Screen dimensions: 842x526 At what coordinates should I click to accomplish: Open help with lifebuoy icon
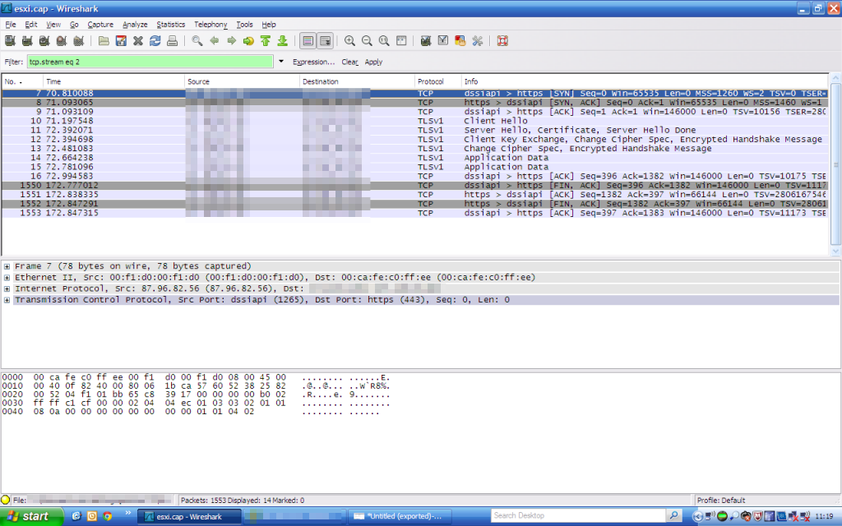pos(502,41)
